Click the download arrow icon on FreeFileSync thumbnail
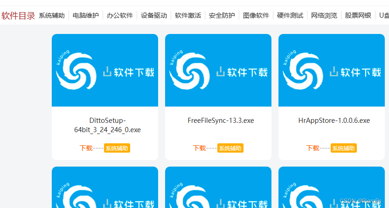 (x=221, y=72)
